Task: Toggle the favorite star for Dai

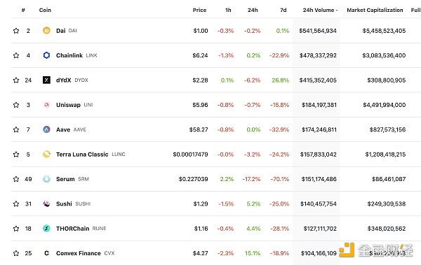Action: 16,31
